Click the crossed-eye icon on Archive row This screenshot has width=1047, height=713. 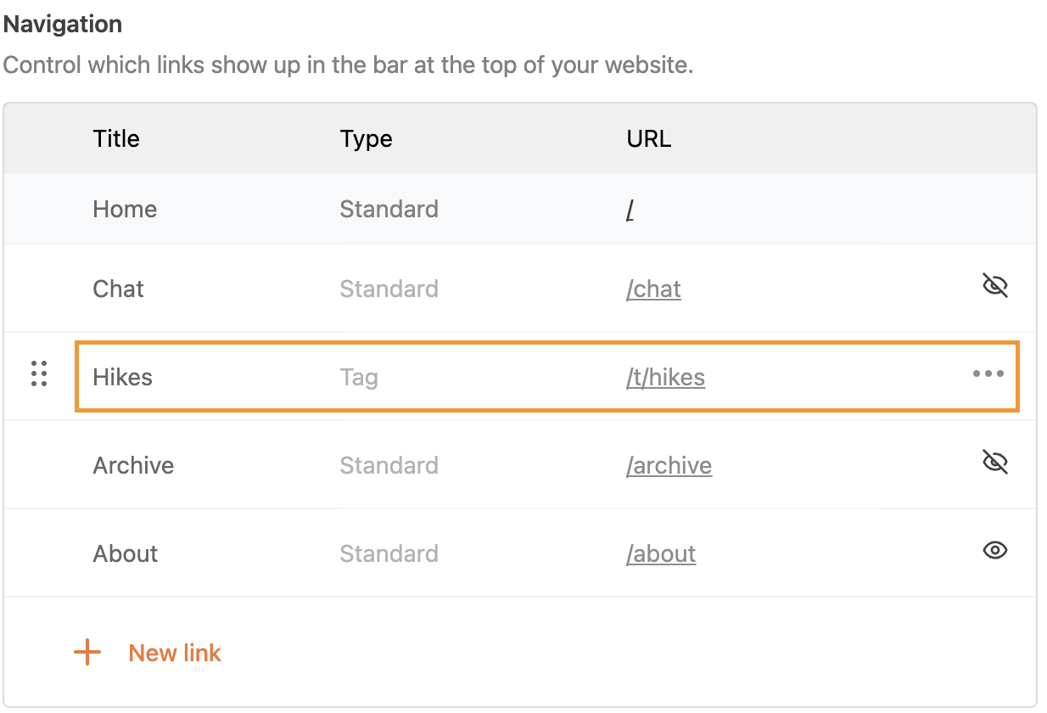point(994,463)
